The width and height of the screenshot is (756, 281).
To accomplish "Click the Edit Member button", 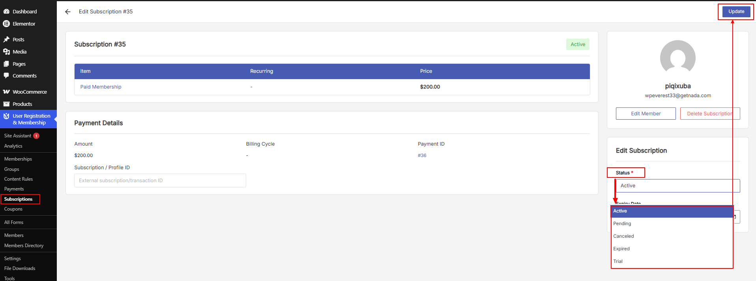I will tap(646, 113).
